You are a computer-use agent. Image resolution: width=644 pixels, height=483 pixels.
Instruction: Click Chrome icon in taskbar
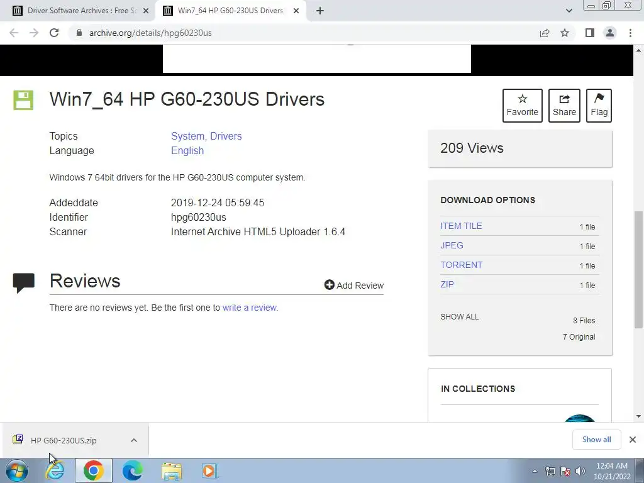tap(94, 470)
